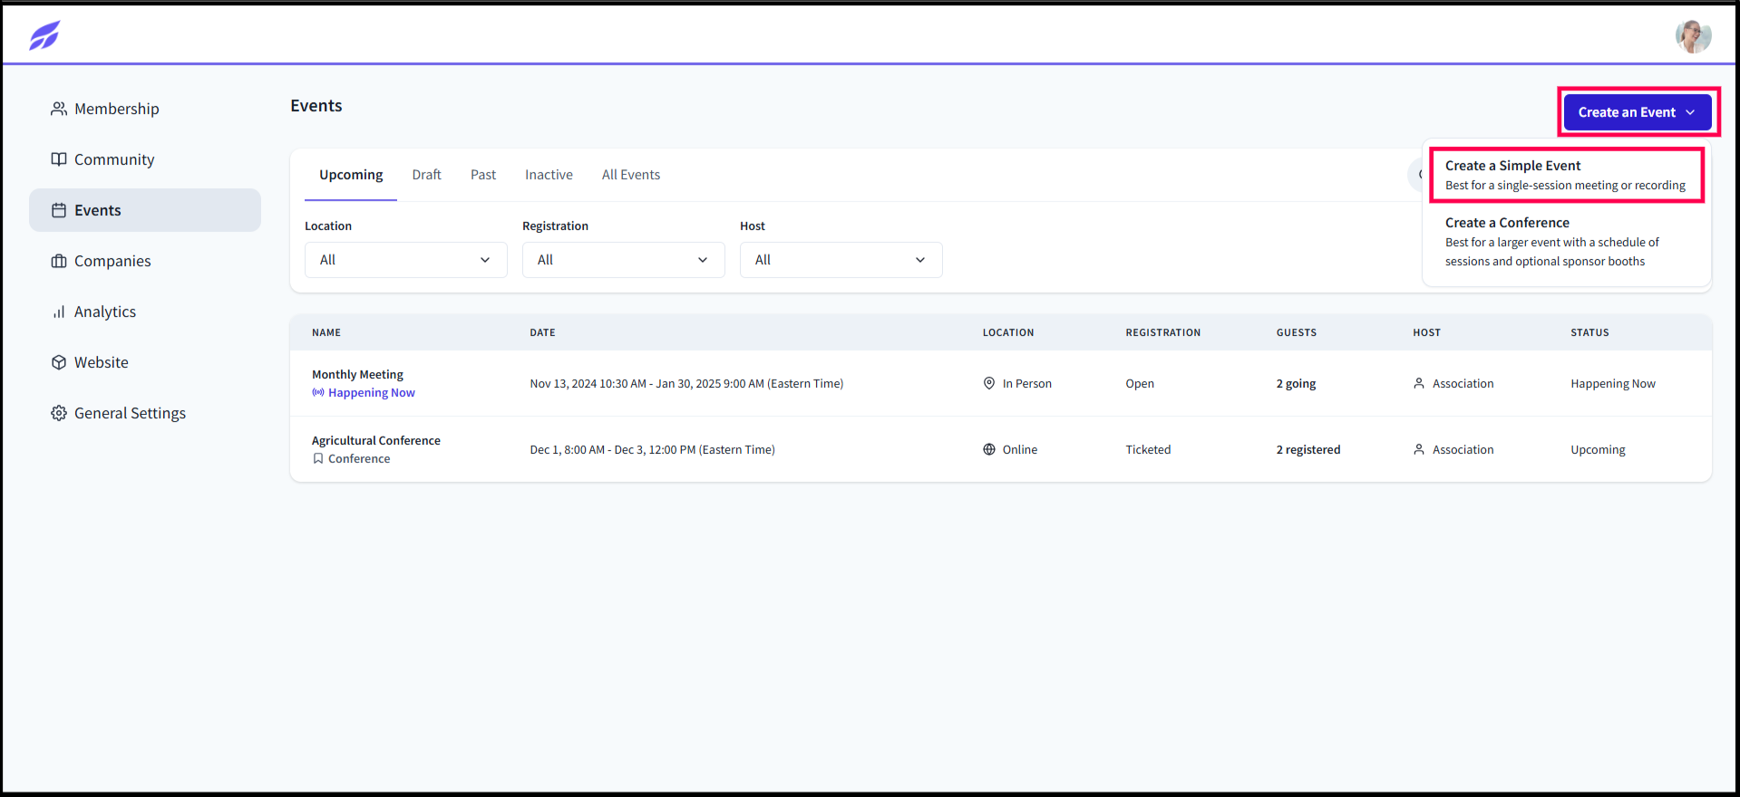Click the Website cube icon
Viewport: 1740px width, 797px height.
click(x=59, y=362)
